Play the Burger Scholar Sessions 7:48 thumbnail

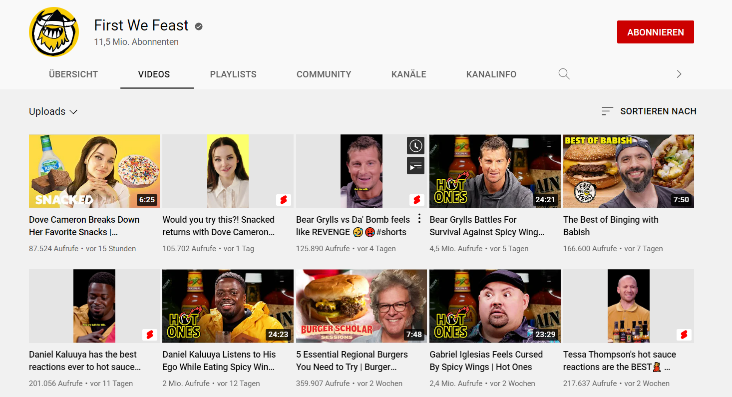(x=362, y=306)
